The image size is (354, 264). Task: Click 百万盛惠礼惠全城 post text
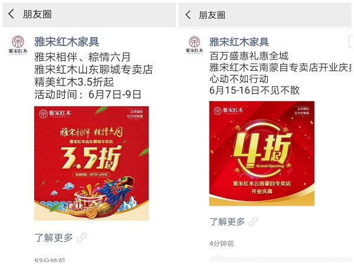click(x=249, y=56)
